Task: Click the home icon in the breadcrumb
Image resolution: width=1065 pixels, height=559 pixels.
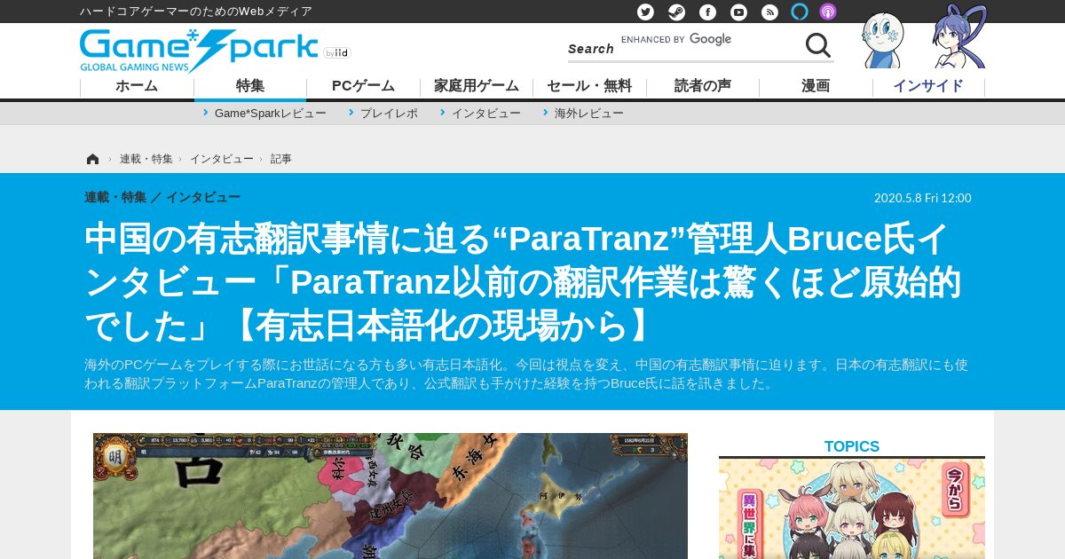Action: point(92,159)
